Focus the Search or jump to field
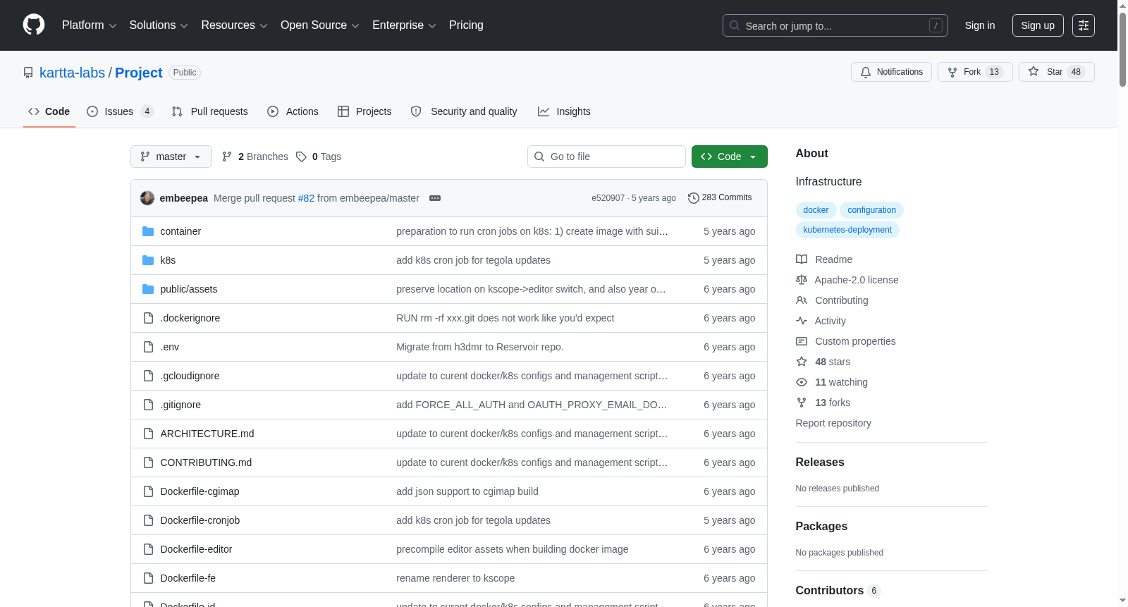Screen dimensions: 1128x607 pyautogui.click(x=835, y=25)
